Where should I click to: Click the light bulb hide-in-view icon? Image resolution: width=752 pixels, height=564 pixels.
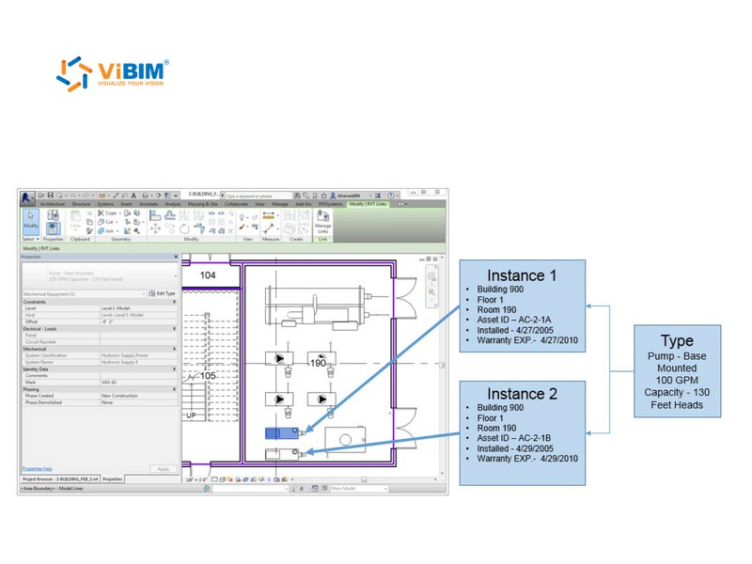(242, 217)
